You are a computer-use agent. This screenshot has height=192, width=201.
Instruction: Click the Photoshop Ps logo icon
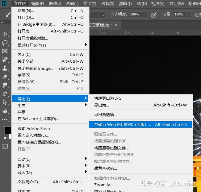pos(4,3)
